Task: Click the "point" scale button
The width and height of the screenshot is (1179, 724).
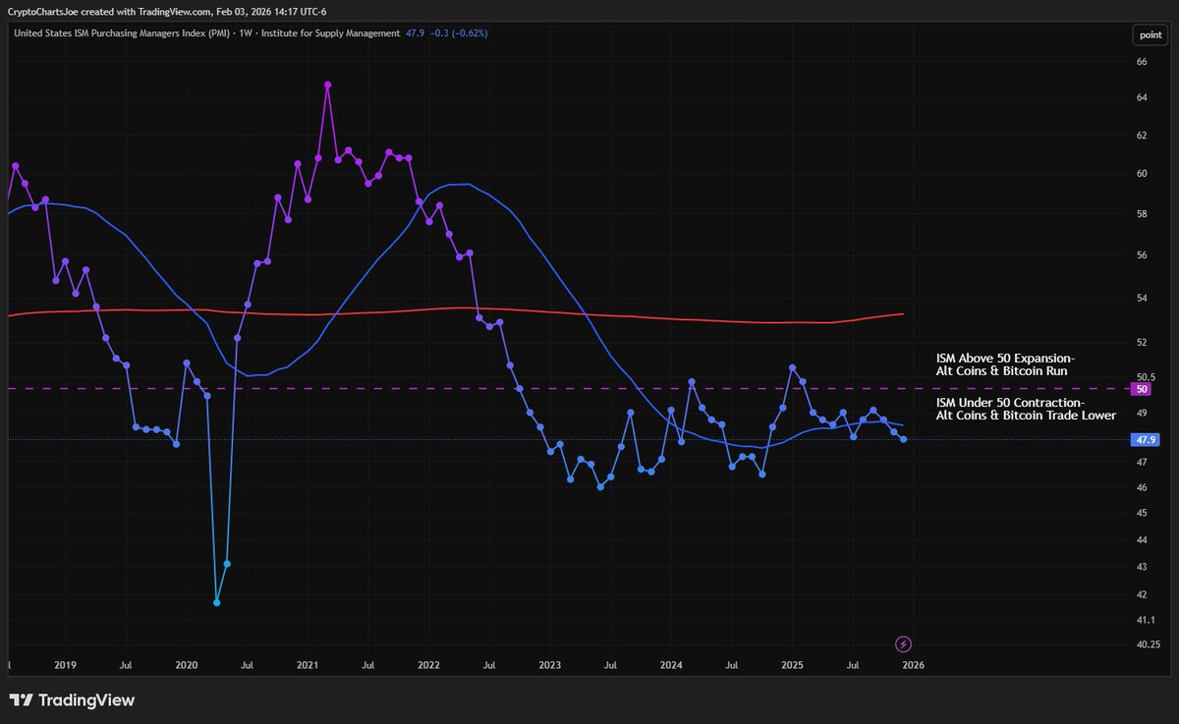Action: point(1149,34)
